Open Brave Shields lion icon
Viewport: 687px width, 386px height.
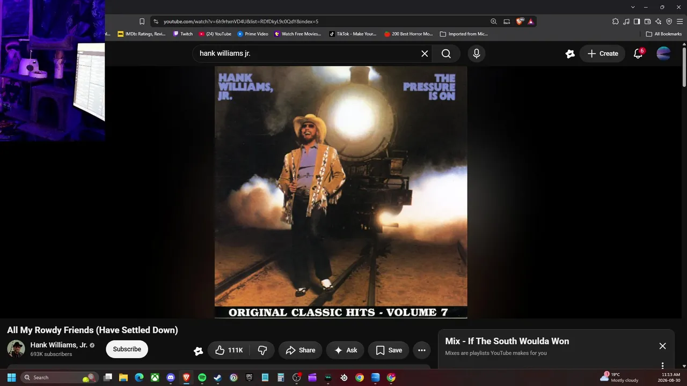(520, 21)
